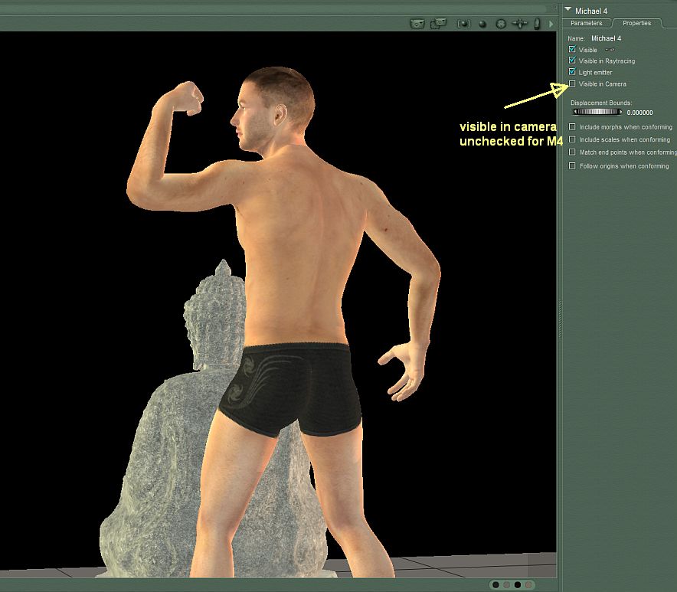The width and height of the screenshot is (677, 592).
Task: Click the small eye icon beside Visible
Action: click(x=610, y=50)
